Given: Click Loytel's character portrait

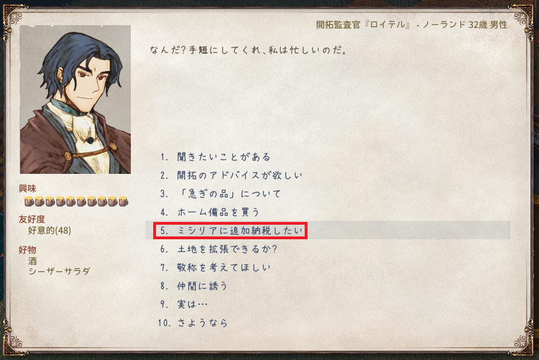Looking at the screenshot, I should tap(75, 100).
